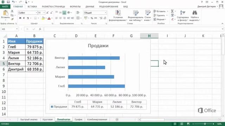The height and width of the screenshot is (126, 225).
Task: Click the Merge and Center icon
Action: 78,18
